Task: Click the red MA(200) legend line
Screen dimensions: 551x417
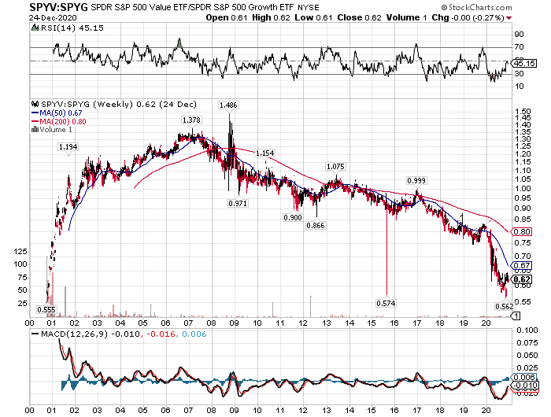Action: pyautogui.click(x=35, y=121)
